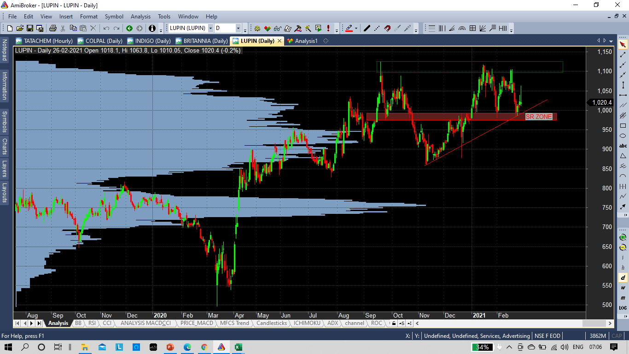Image resolution: width=629 pixels, height=354 pixels.
Task: Open the symbol LUPIN dropdown
Action: [x=210, y=28]
